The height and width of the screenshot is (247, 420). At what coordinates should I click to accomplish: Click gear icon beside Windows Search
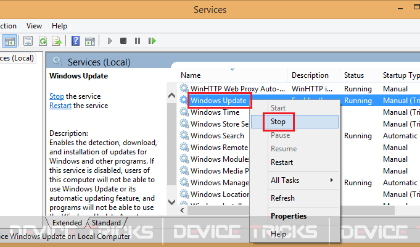[x=184, y=135]
